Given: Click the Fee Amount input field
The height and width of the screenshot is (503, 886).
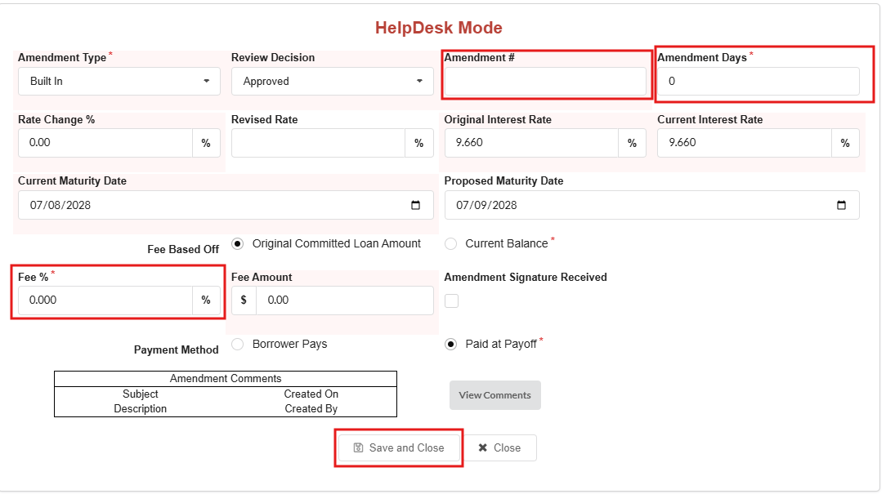Looking at the screenshot, I should coord(345,300).
